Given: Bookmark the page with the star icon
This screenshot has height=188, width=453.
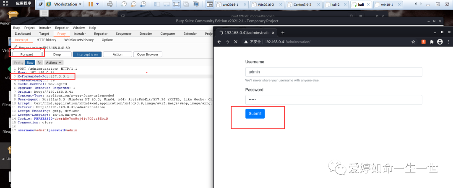Looking at the screenshot, I should (x=414, y=42).
